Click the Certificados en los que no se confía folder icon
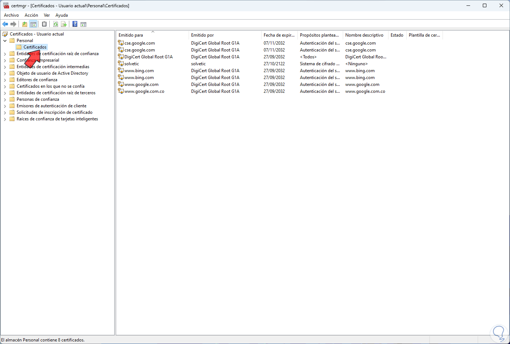This screenshot has height=344, width=510. pyautogui.click(x=12, y=86)
